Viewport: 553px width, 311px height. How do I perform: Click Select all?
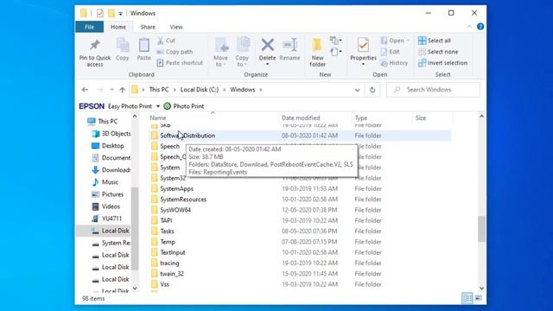[435, 41]
